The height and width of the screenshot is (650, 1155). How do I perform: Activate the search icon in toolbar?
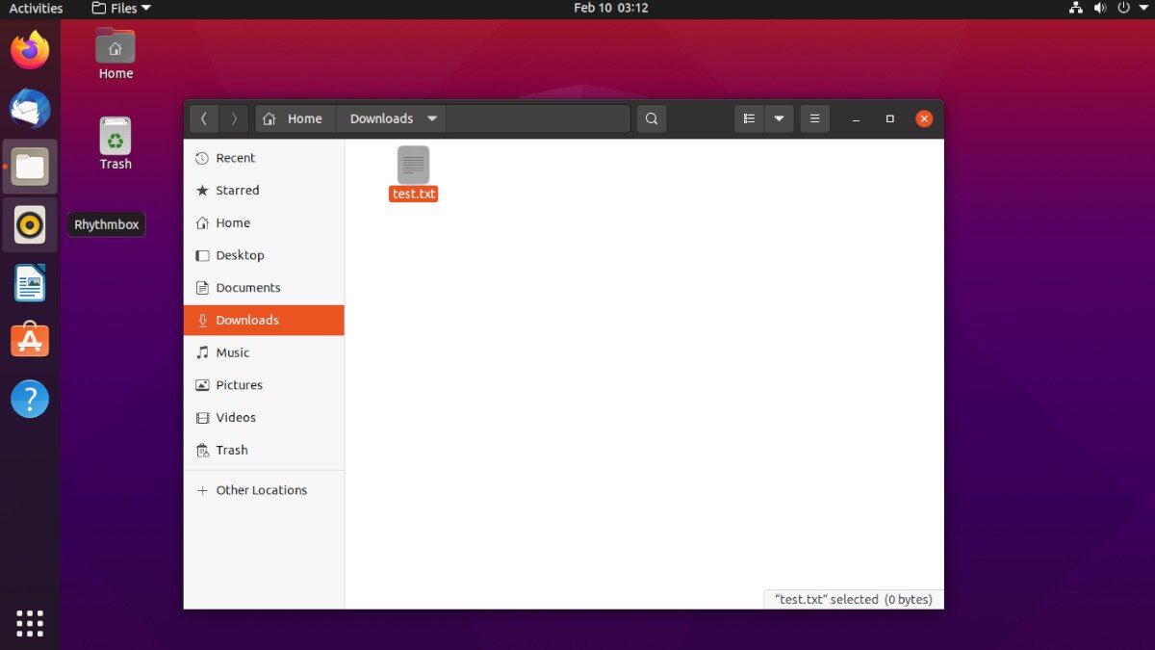pyautogui.click(x=652, y=118)
